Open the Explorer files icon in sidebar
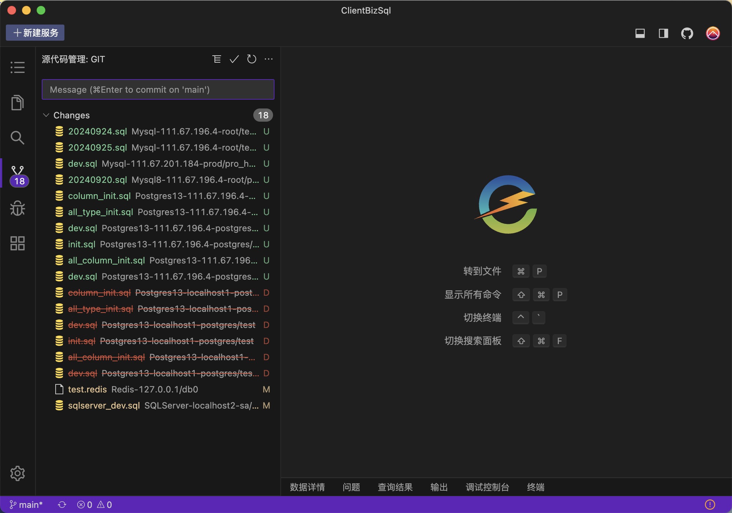 17,103
